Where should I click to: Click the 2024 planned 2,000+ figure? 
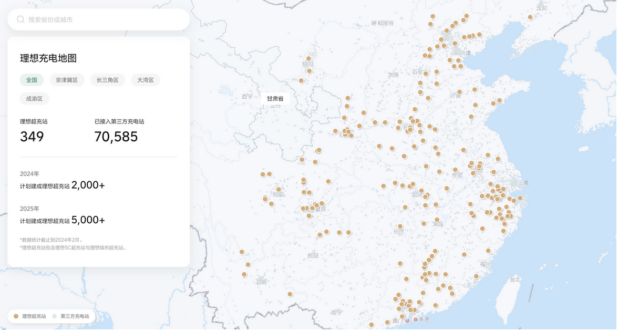click(88, 185)
